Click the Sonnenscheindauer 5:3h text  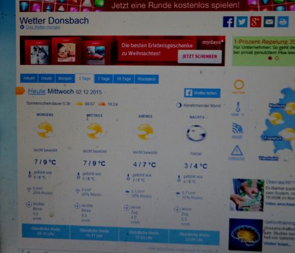point(48,103)
